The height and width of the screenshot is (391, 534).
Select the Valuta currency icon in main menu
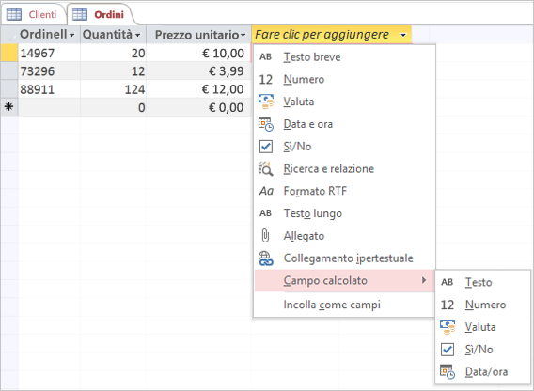266,102
